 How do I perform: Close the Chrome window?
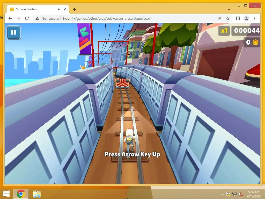click(x=255, y=6)
